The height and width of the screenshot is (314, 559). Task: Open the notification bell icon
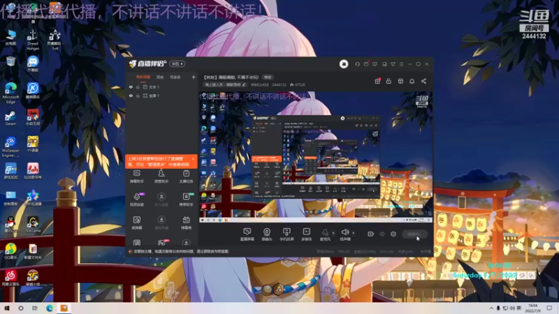click(x=412, y=81)
